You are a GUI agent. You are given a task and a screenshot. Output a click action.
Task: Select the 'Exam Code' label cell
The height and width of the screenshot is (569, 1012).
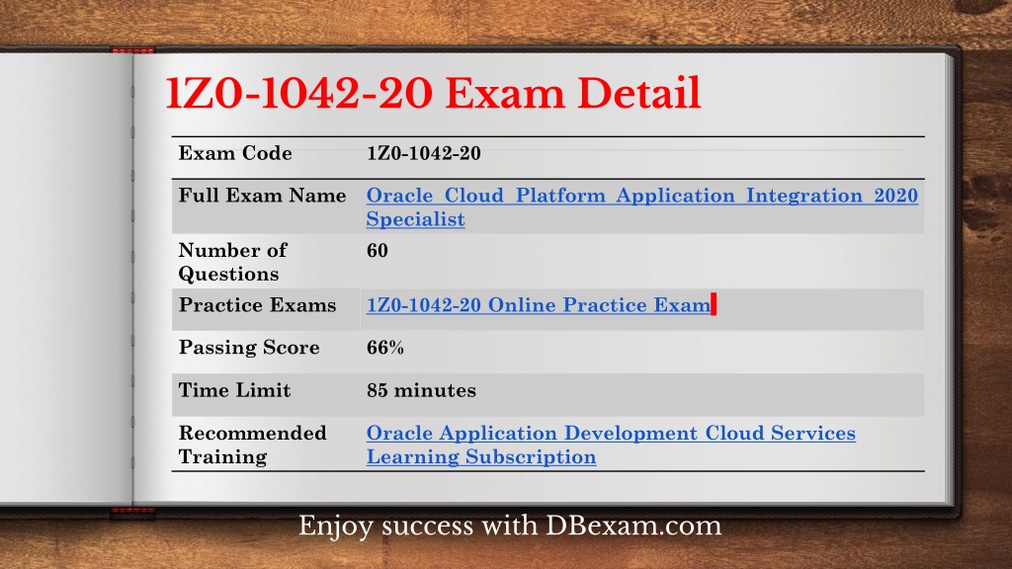point(235,153)
